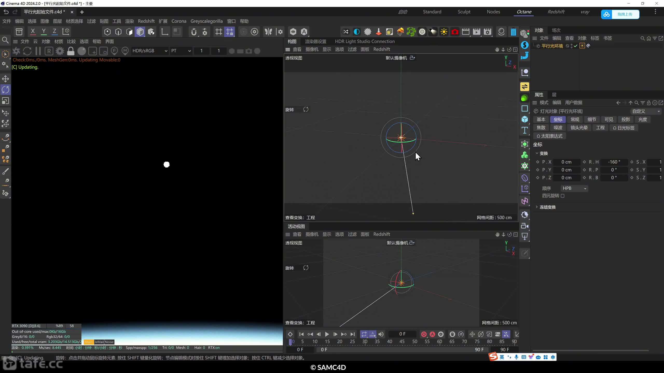Open the 顺序 HPB rotation order dropdown
The image size is (664, 373).
click(x=574, y=188)
